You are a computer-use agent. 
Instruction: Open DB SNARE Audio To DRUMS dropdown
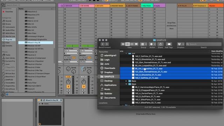click(x=86, y=62)
